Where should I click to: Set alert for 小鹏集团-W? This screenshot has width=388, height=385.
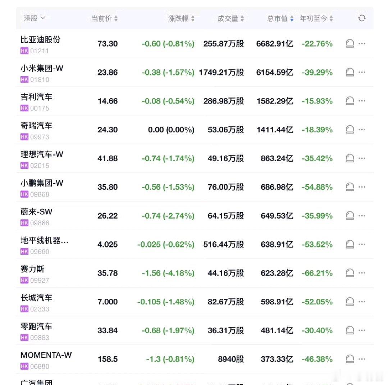coord(350,187)
